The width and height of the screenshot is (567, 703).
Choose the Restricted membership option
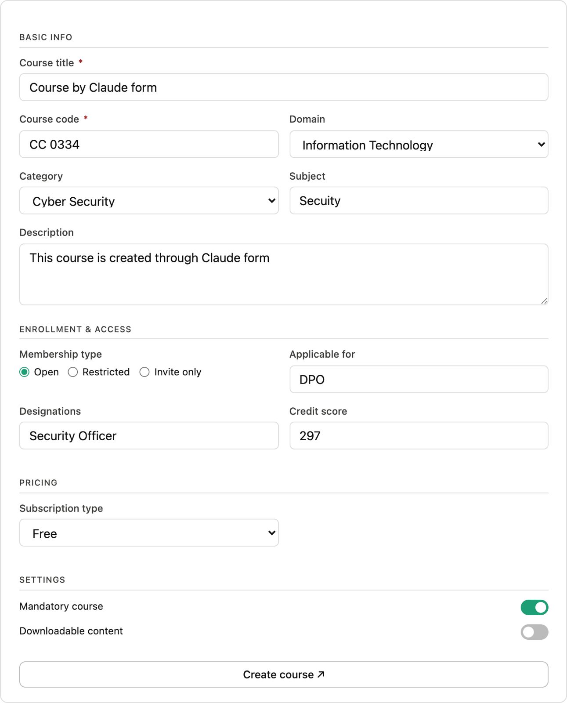coord(73,372)
